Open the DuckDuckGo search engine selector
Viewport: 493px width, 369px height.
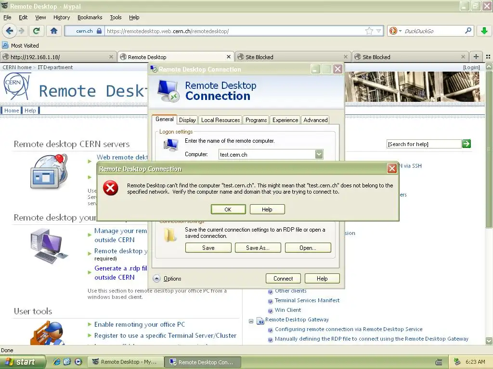click(x=395, y=31)
